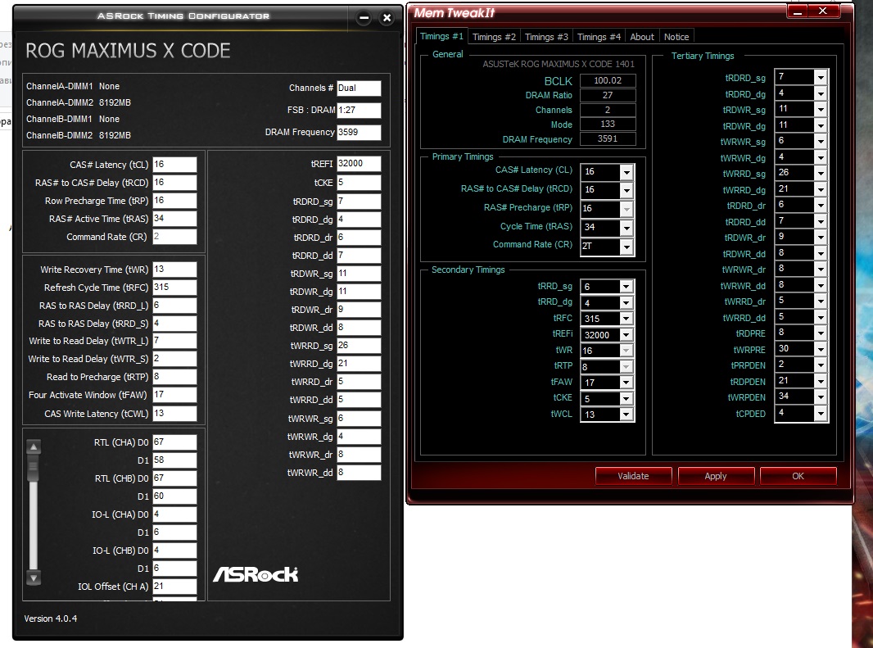Image resolution: width=873 pixels, height=648 pixels.
Task: Click the tCKE field in ASRock Configurator
Action: tap(359, 183)
